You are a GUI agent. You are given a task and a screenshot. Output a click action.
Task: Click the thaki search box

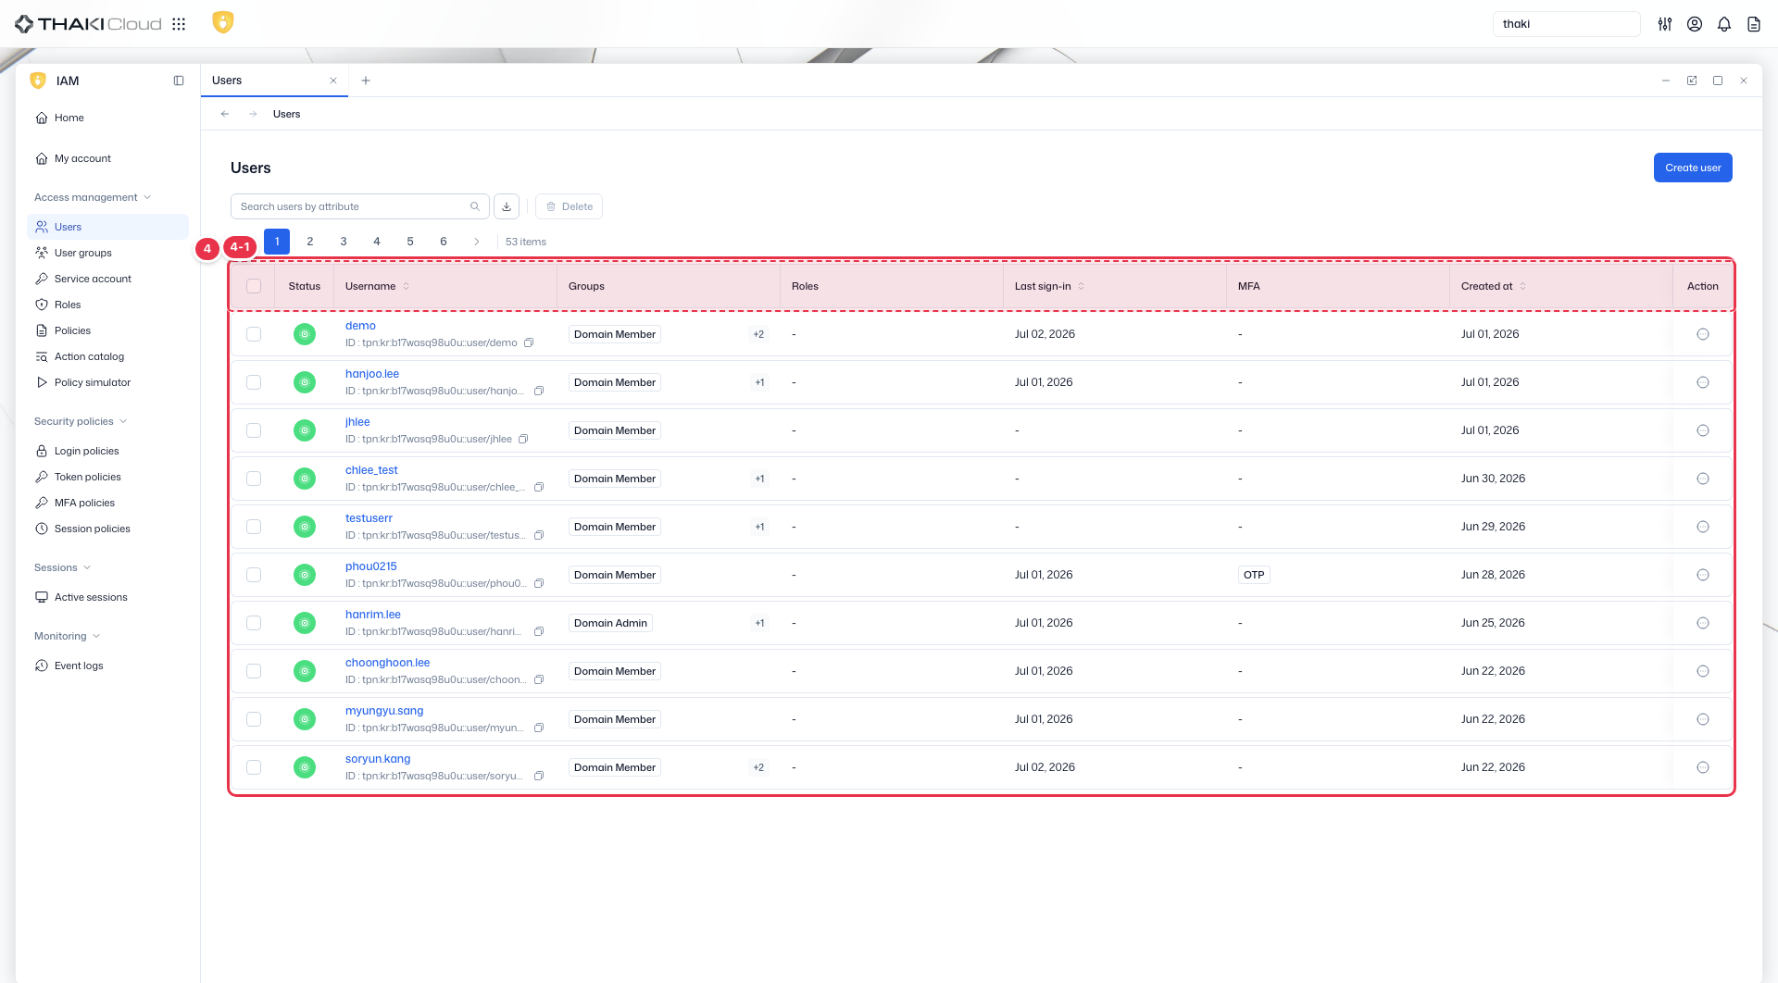click(x=1566, y=24)
